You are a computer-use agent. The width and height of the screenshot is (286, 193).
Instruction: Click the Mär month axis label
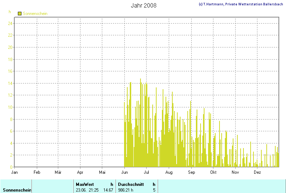(58, 172)
